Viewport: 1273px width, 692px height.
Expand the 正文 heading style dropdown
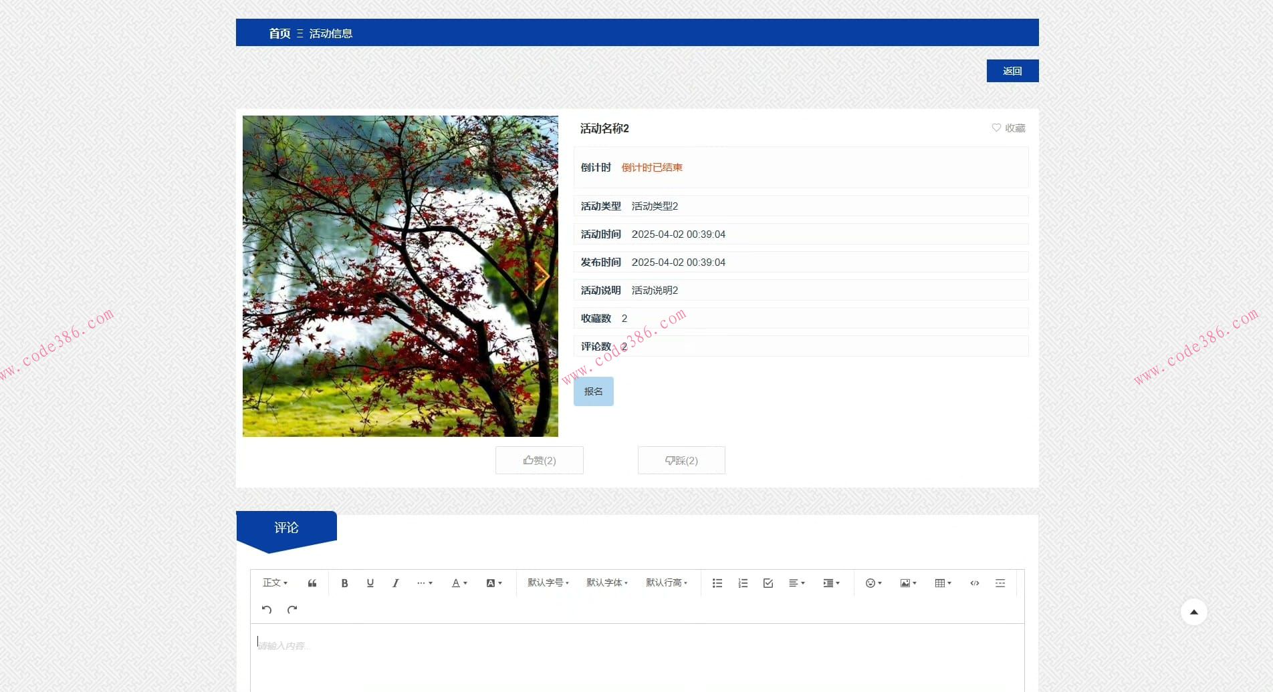[x=275, y=583]
